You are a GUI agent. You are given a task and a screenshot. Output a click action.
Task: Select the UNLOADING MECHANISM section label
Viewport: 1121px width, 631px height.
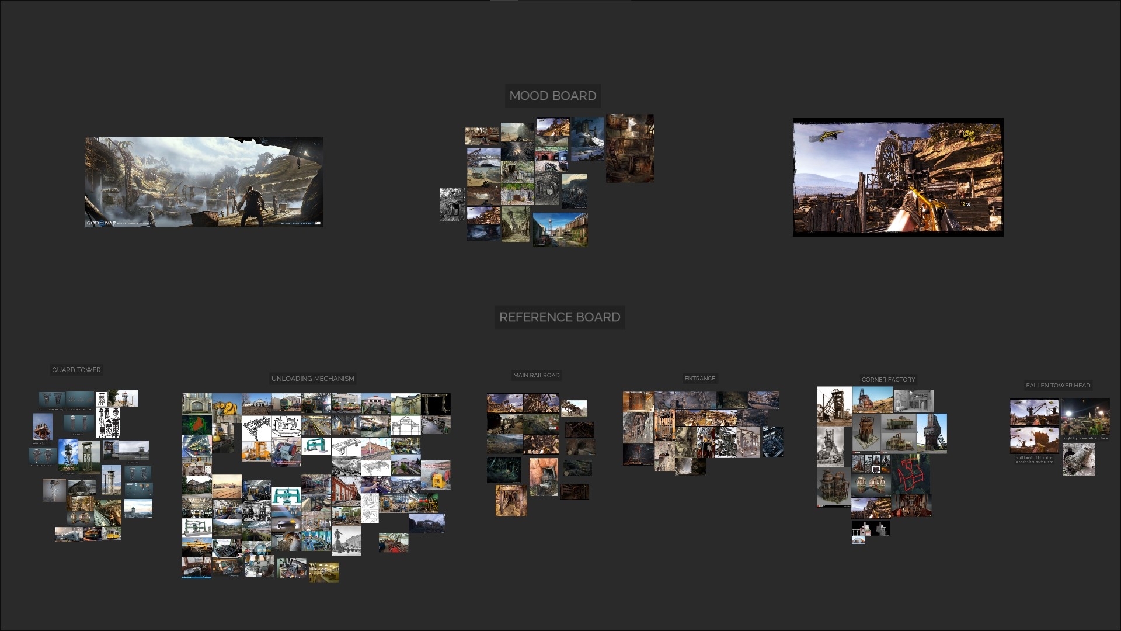pyautogui.click(x=312, y=379)
